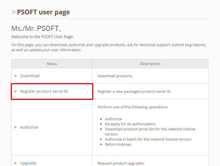This screenshot has width=220, height=166.
Task: Click the Description column header
Action: click(x=150, y=64)
